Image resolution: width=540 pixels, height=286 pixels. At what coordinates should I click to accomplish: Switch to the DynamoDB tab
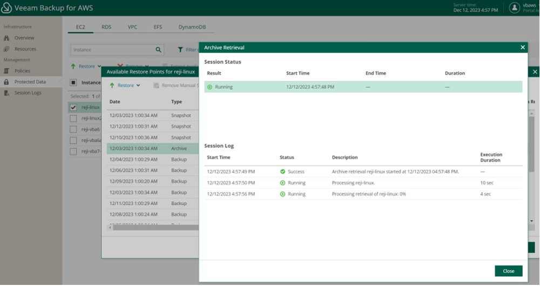[192, 27]
